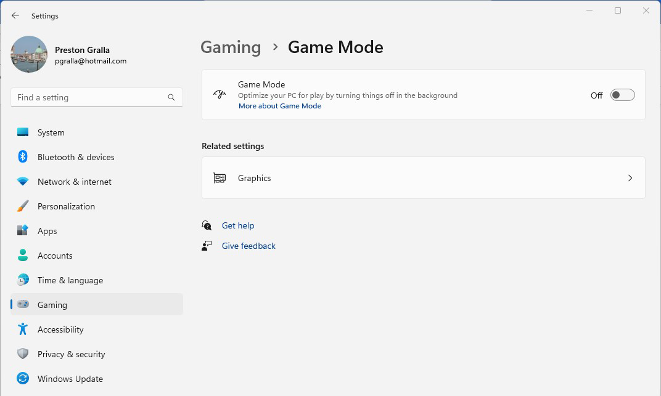The width and height of the screenshot is (661, 396).
Task: Turn on the Game Mode toggle
Action: 622,95
